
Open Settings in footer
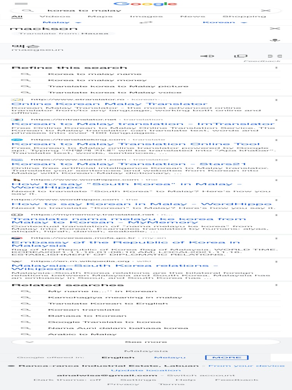tap(138, 380)
